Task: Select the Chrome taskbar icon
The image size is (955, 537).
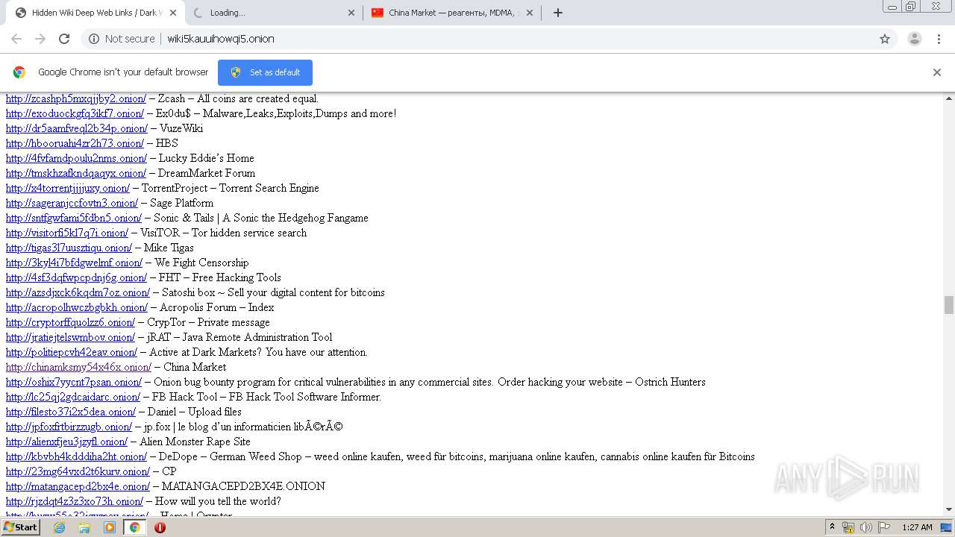Action: [x=134, y=527]
